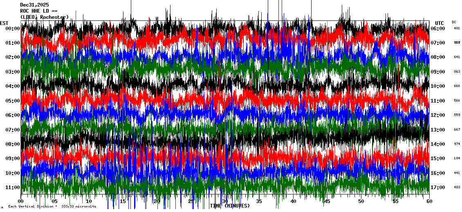The image size is (462, 212).
Task: Click DC offset value 863
Action: point(457,71)
